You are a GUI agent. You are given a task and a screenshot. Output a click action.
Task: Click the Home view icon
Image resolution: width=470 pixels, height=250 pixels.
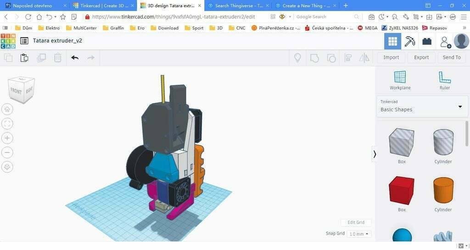coord(7,109)
